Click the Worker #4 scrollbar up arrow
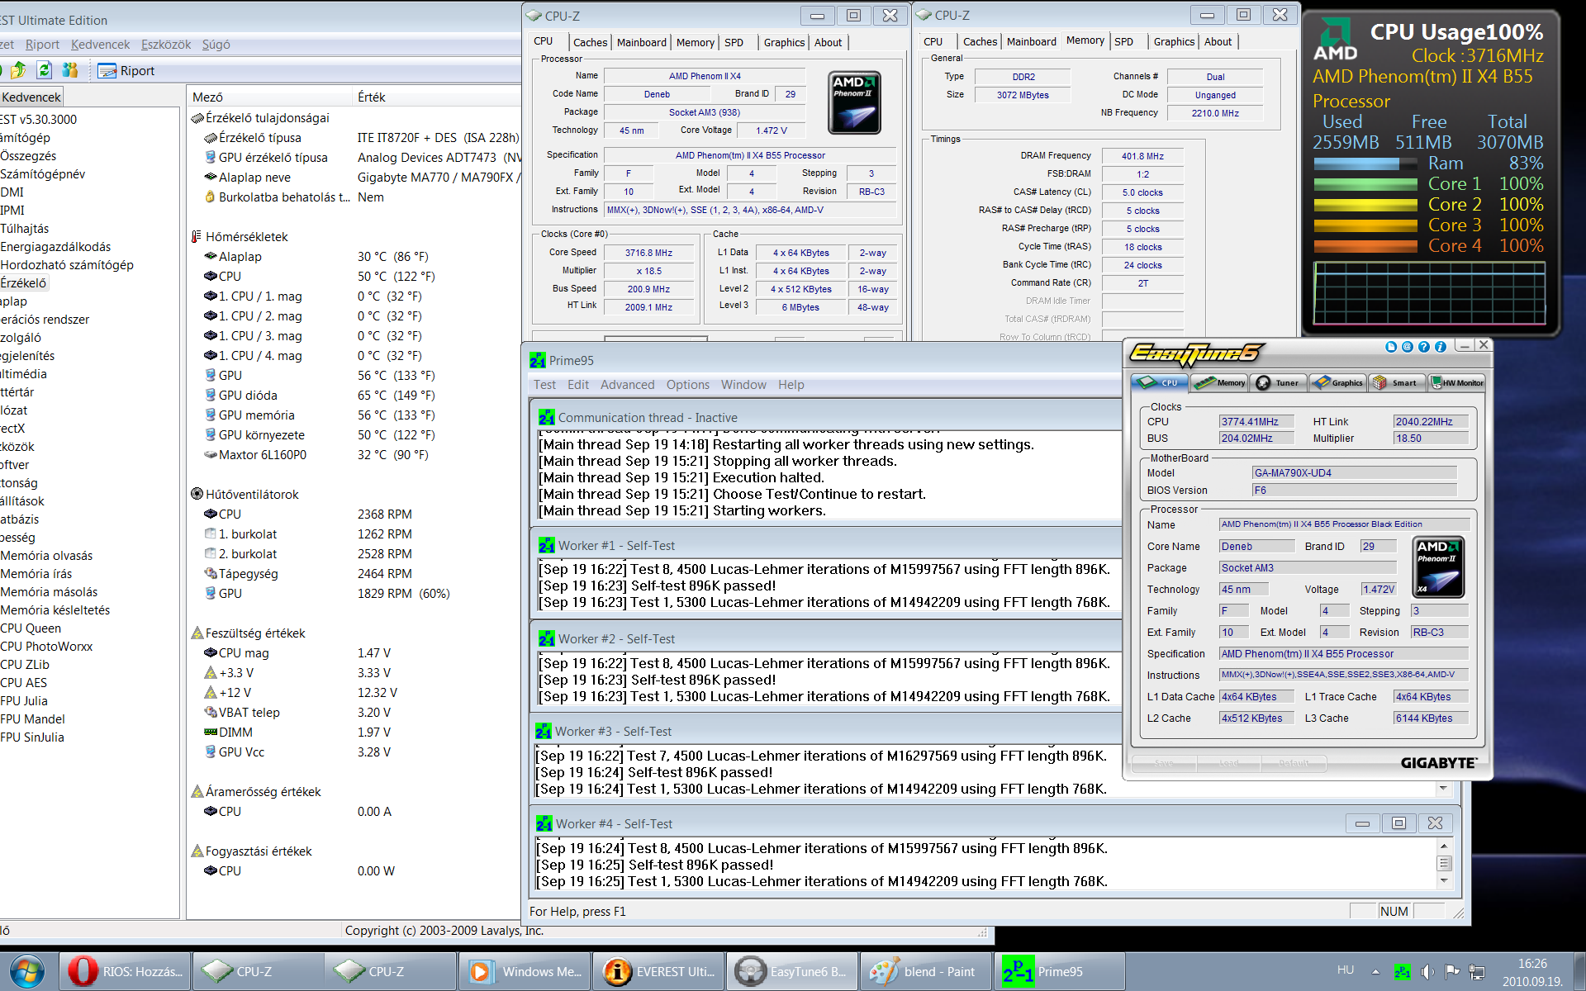The image size is (1586, 991). click(1444, 846)
